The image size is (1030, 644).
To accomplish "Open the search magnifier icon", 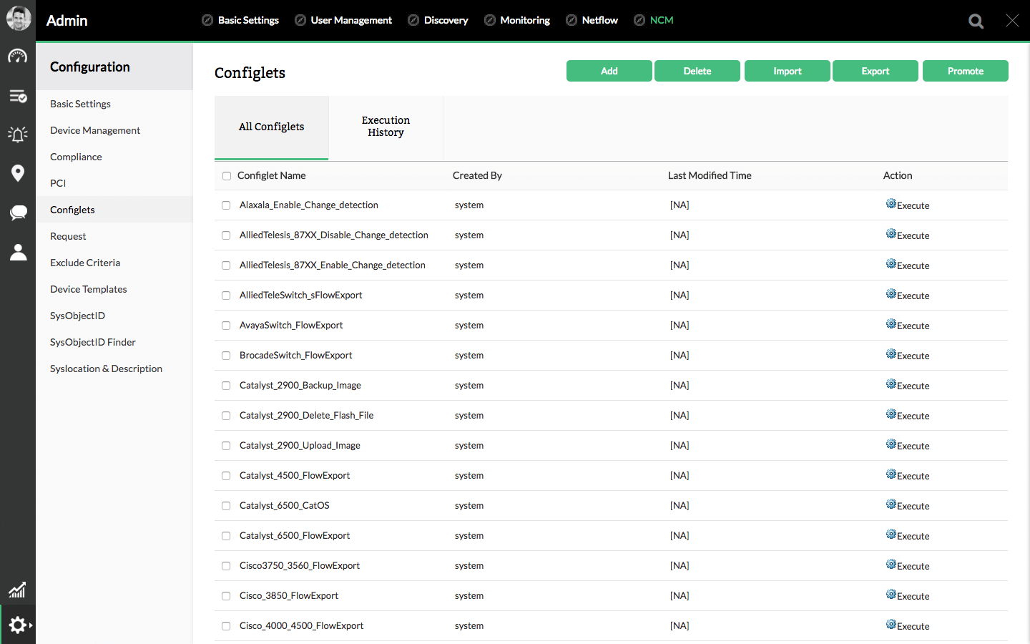I will [x=976, y=21].
